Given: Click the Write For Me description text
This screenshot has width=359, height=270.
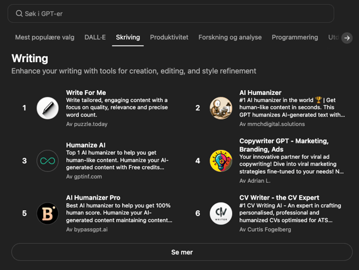Looking at the screenshot, I should (117, 108).
